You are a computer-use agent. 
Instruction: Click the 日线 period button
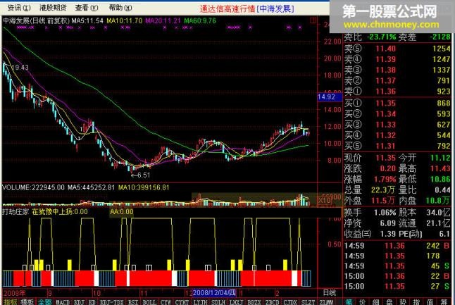[x=330, y=292]
